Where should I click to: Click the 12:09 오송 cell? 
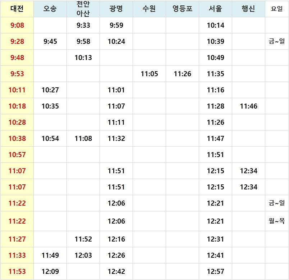click(x=50, y=271)
